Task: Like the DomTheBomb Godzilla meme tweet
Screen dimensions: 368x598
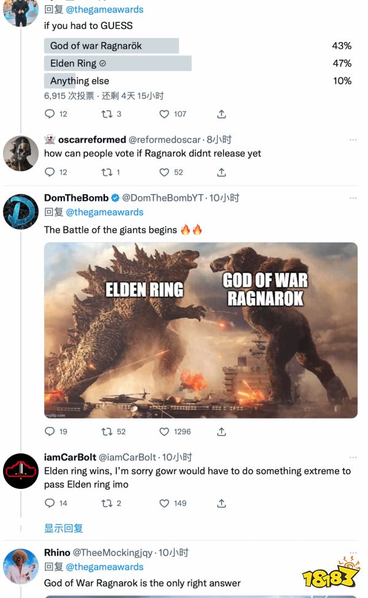Action: 164,432
